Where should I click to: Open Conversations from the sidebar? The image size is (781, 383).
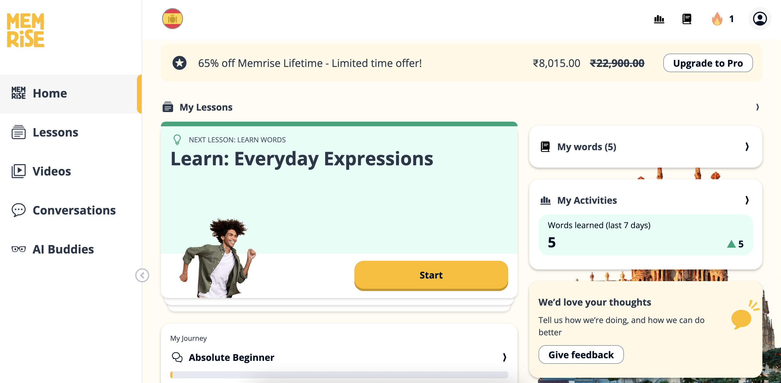[74, 210]
